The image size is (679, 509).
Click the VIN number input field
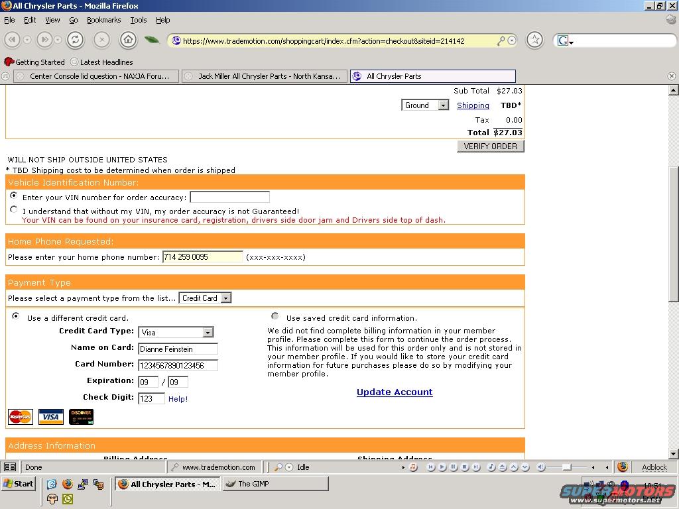[229, 197]
